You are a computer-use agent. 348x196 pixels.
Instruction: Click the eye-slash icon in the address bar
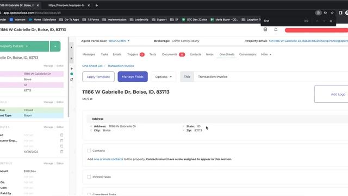(x=325, y=13)
